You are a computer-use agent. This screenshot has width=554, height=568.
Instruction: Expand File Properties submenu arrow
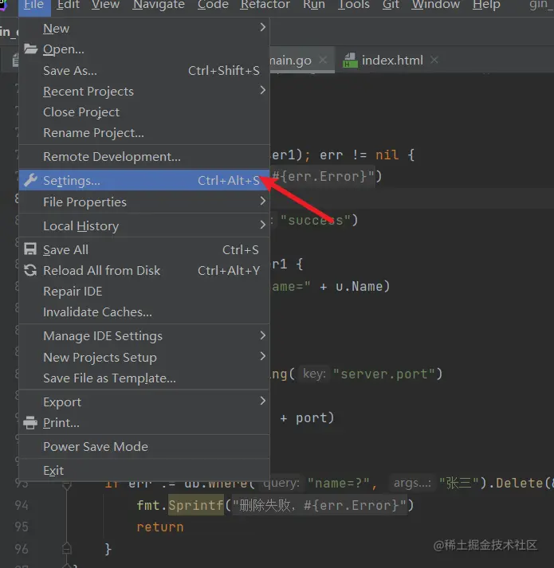(x=263, y=201)
